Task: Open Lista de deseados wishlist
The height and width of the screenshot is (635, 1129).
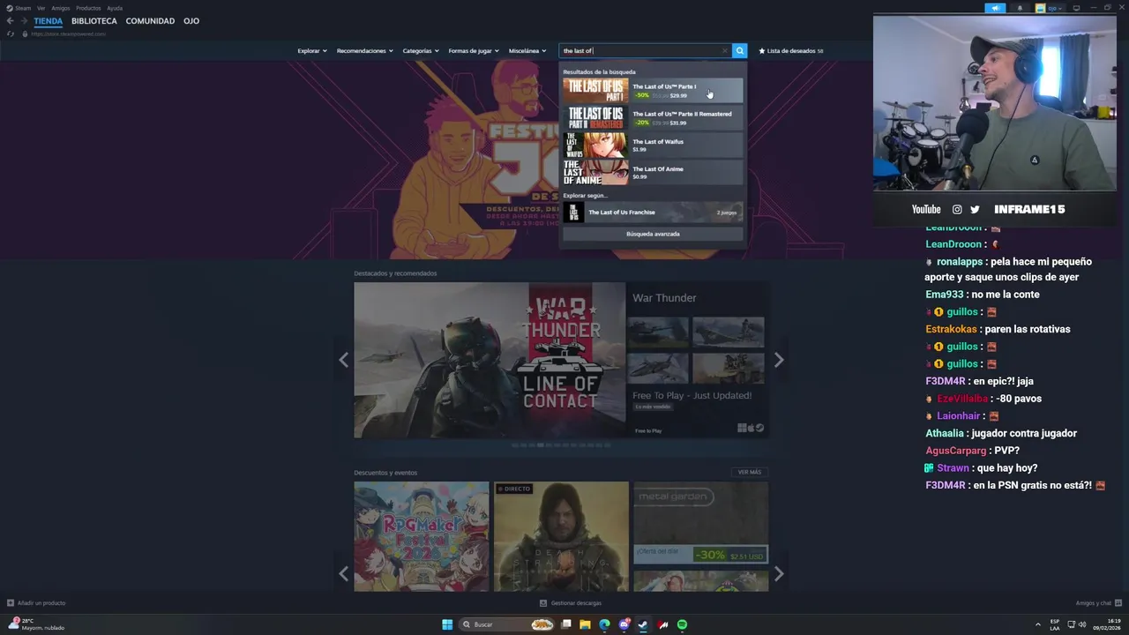Action: click(x=791, y=50)
